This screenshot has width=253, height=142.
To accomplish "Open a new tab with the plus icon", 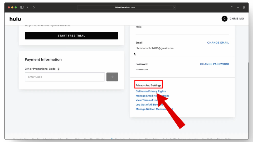I will [x=238, y=8].
